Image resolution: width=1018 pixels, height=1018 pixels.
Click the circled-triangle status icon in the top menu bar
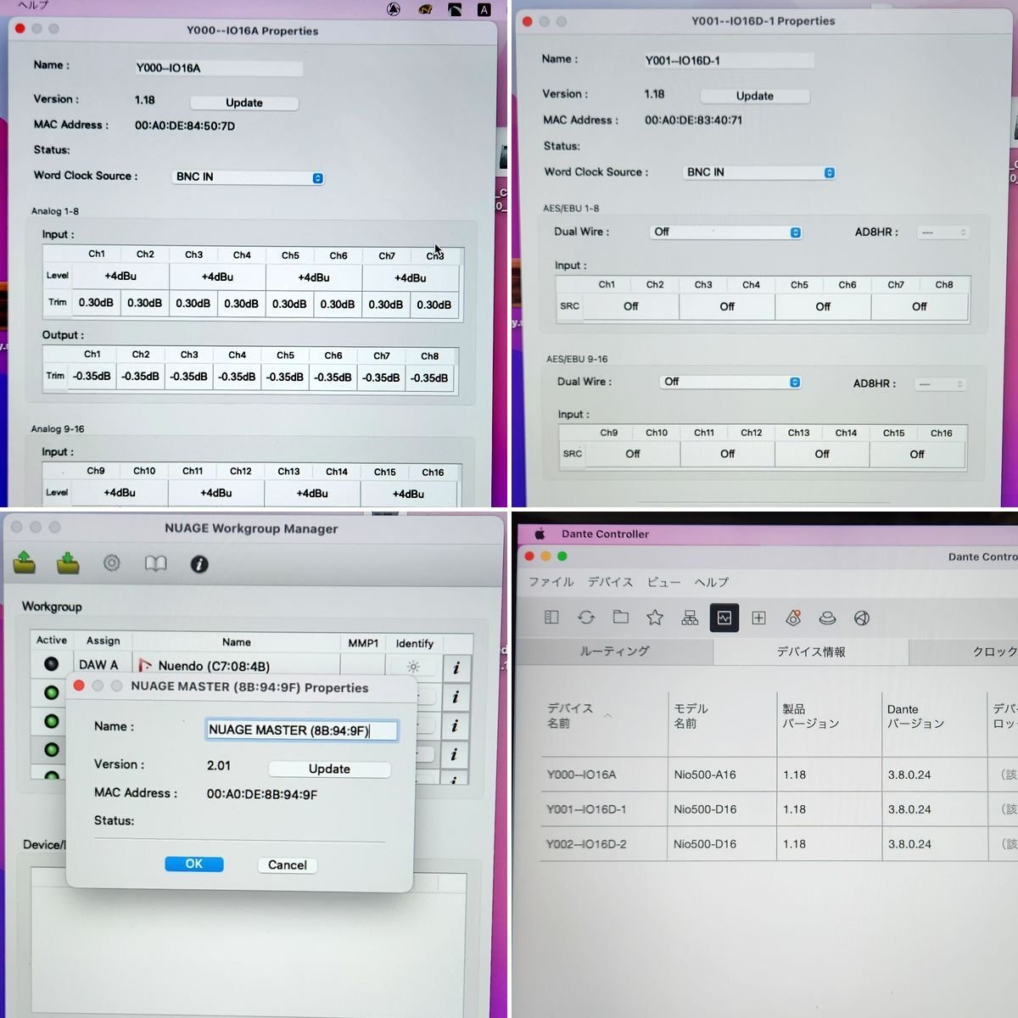click(x=394, y=9)
